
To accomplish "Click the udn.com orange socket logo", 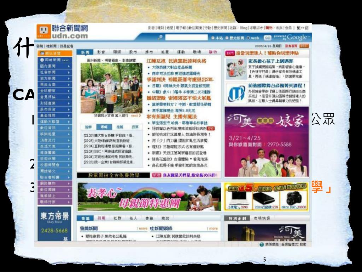I will (x=43, y=31).
